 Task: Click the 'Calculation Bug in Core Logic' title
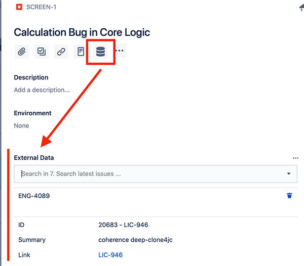(82, 32)
